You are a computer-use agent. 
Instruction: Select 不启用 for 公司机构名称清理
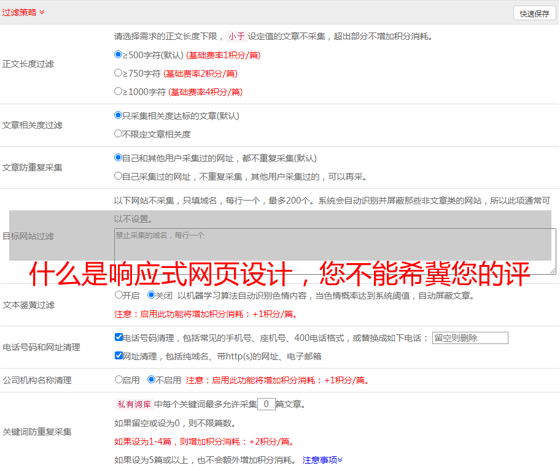[151, 380]
